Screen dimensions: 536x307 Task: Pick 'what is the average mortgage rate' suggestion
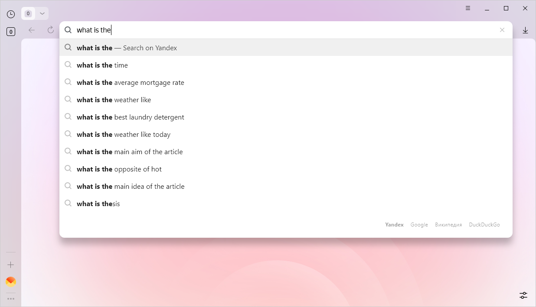click(x=131, y=82)
